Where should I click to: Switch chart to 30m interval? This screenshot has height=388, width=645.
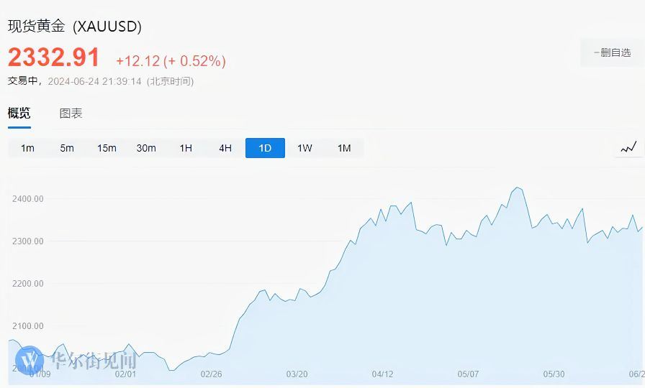point(146,148)
